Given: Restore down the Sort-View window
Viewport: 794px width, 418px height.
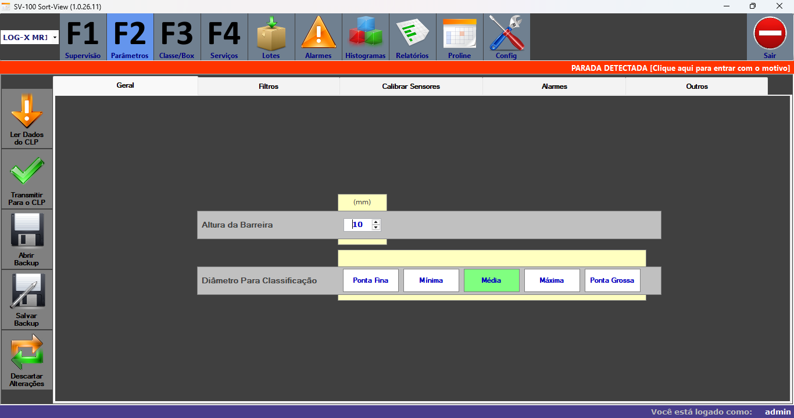Looking at the screenshot, I should tap(753, 6).
